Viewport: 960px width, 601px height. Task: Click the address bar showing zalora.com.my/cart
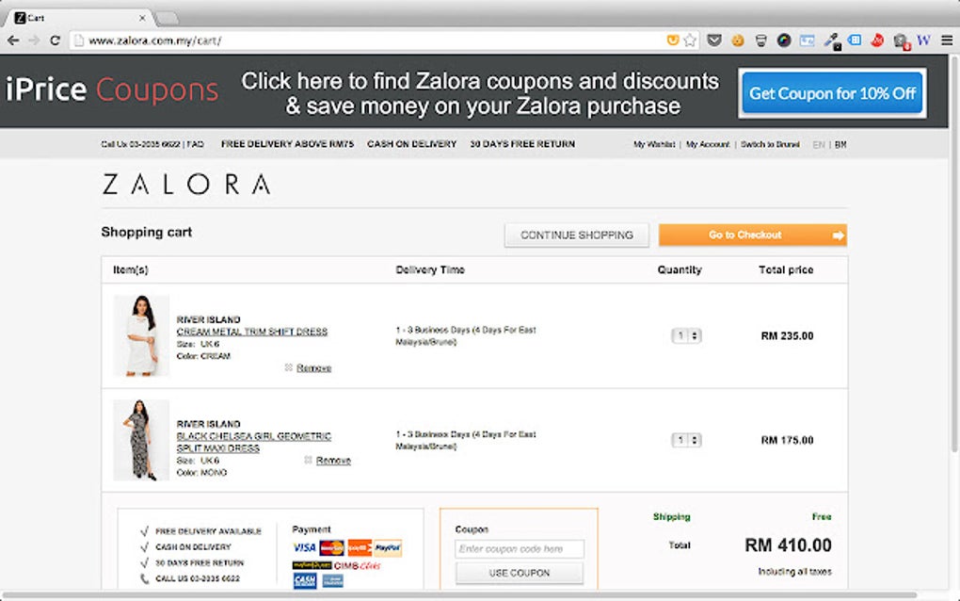367,41
